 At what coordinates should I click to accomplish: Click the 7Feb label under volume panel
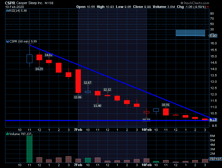pyautogui.click(x=78, y=165)
